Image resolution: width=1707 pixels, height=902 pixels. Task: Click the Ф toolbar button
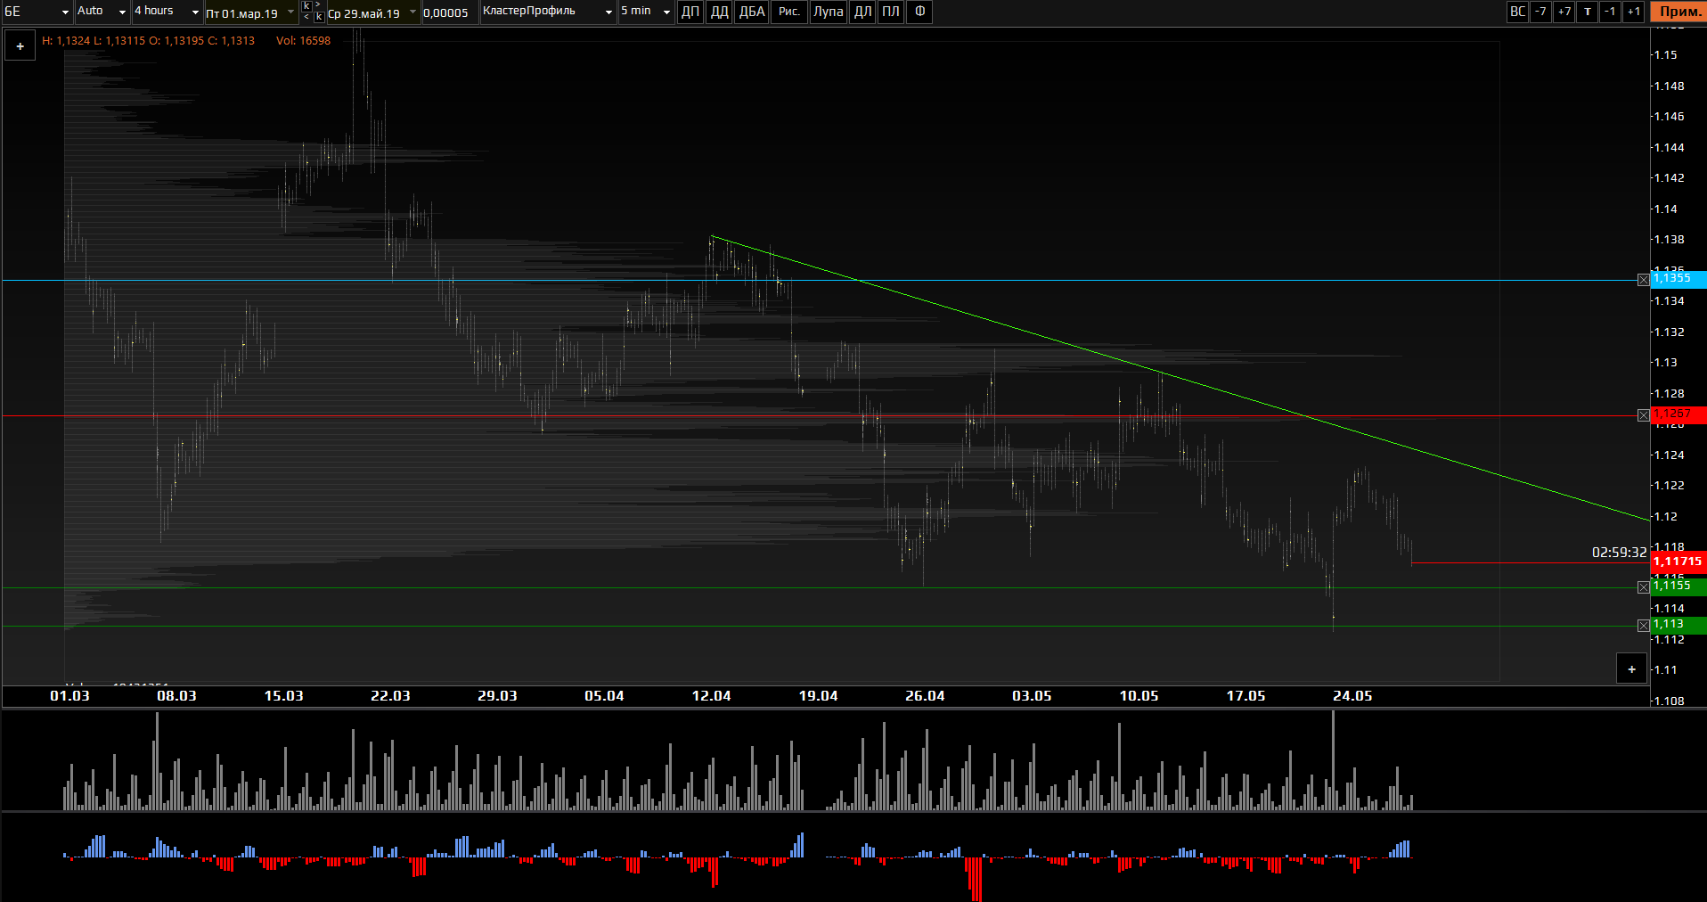[x=919, y=12]
